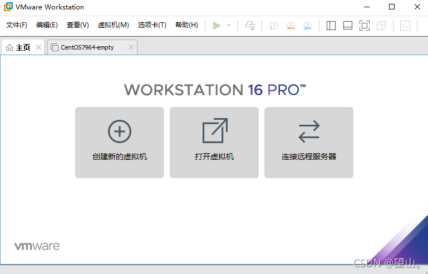This screenshot has width=428, height=274.
Task: Click the vmware logo at bottom left
Action: click(37, 246)
